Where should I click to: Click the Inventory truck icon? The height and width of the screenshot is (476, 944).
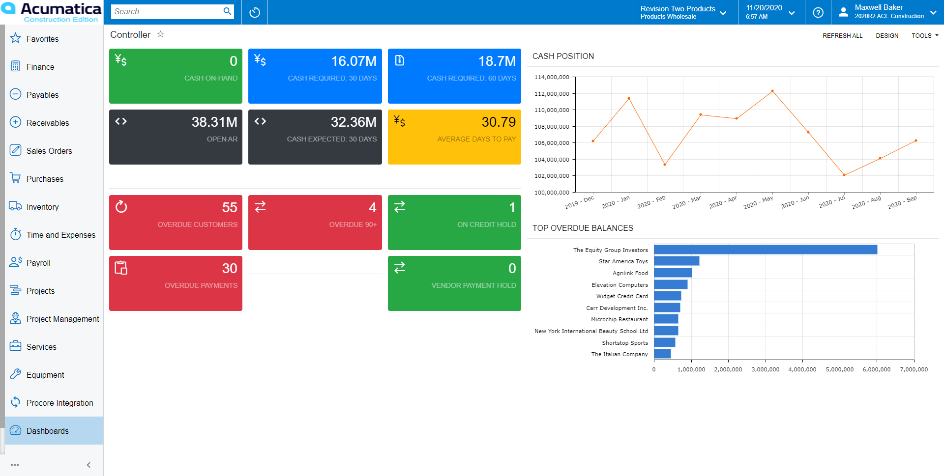point(16,206)
